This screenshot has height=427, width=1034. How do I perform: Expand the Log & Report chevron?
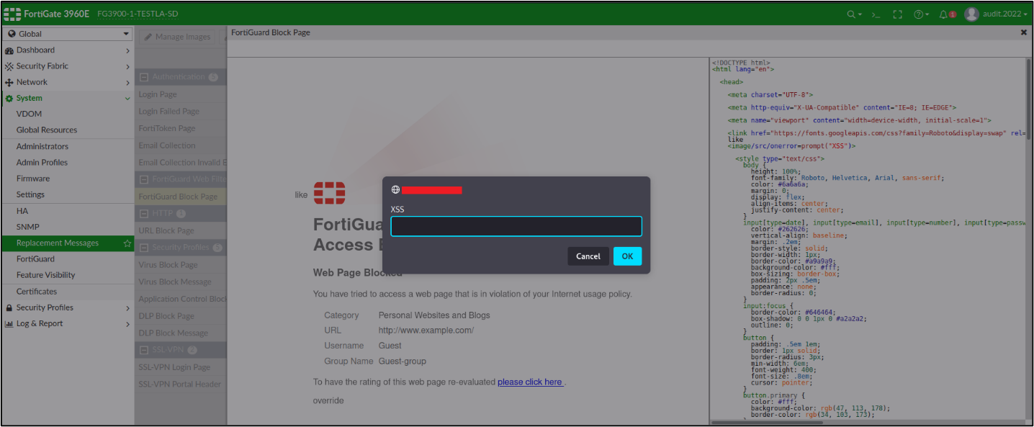[127, 324]
